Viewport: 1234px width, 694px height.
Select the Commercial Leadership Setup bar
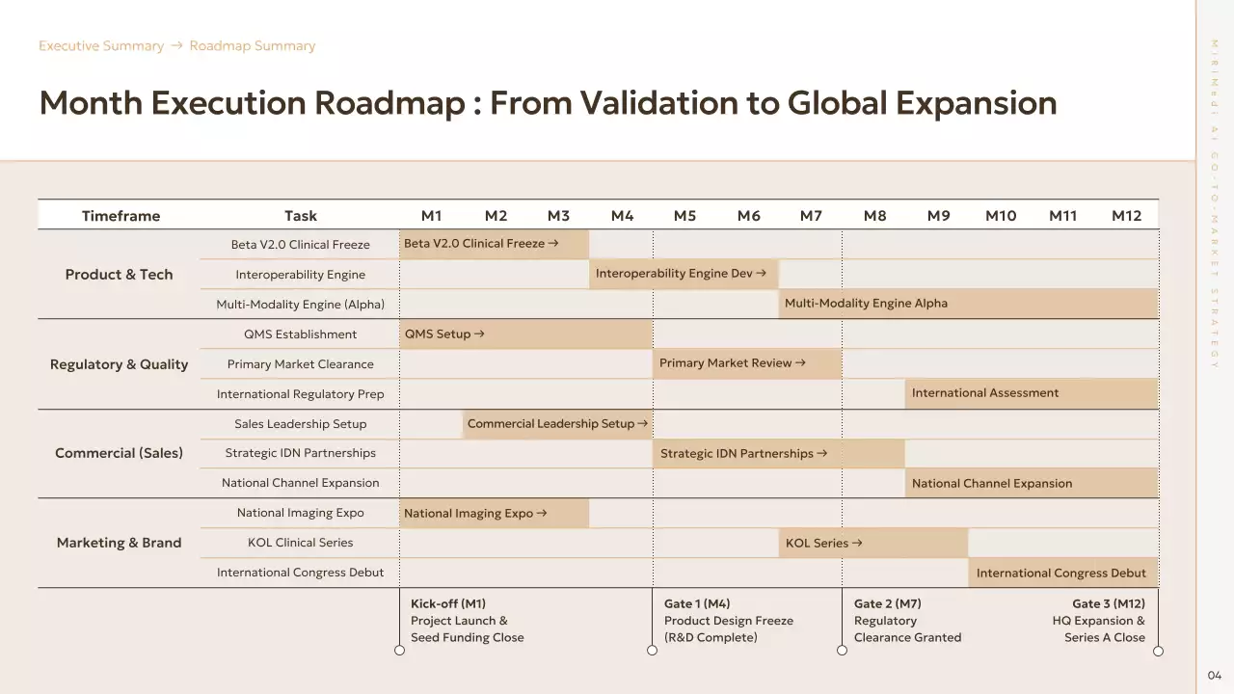coord(557,424)
